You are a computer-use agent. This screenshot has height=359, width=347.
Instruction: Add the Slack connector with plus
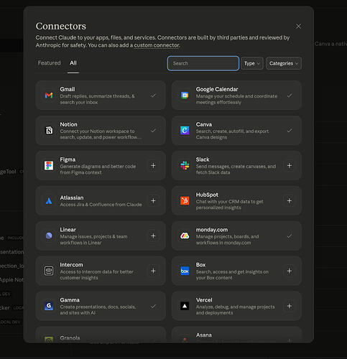tap(290, 165)
